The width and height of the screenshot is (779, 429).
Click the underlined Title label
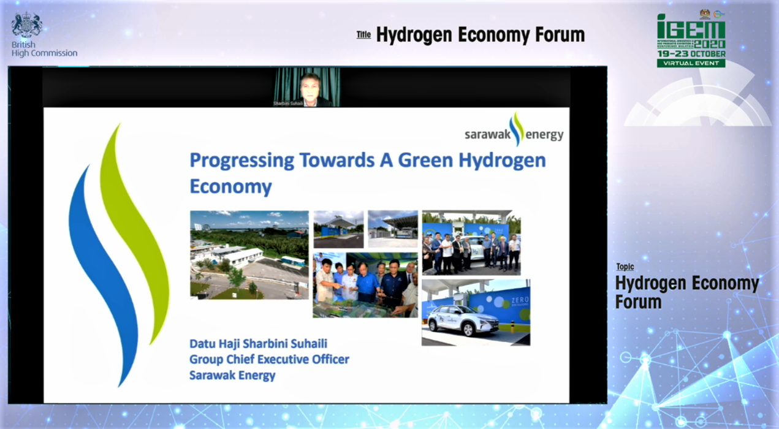363,35
